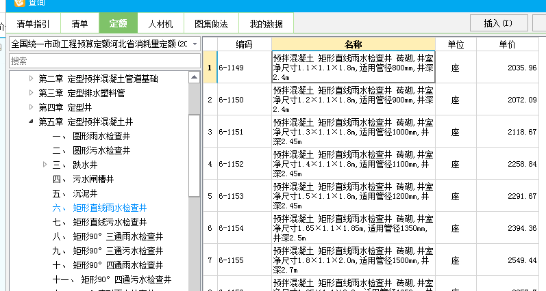Click price cell 2035.96

507,68
